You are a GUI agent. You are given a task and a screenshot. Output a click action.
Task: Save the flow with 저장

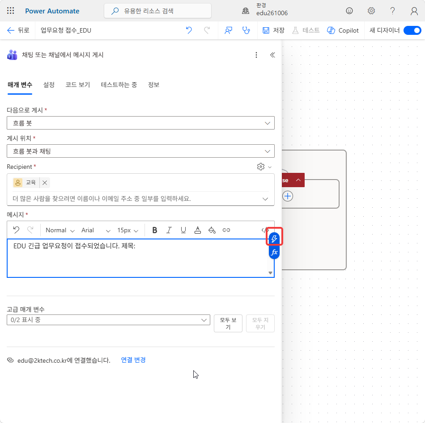point(273,30)
